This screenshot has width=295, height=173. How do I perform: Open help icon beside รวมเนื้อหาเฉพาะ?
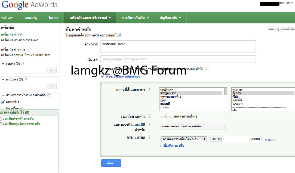(149, 116)
